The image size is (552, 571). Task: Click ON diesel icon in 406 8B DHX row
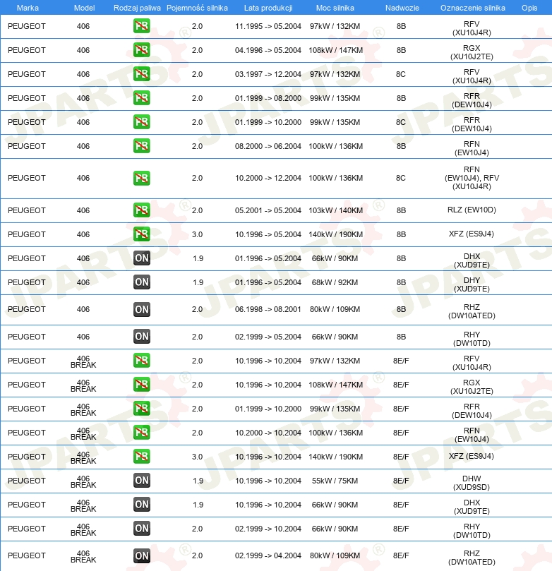(x=142, y=258)
